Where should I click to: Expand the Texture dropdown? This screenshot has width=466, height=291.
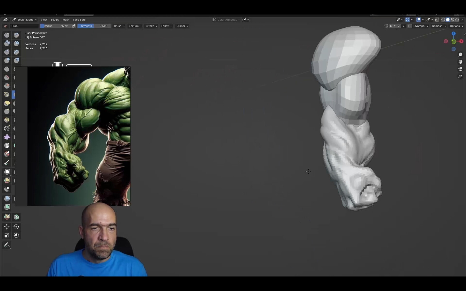tap(135, 26)
